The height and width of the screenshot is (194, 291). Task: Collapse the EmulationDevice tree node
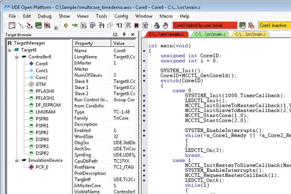17,161
